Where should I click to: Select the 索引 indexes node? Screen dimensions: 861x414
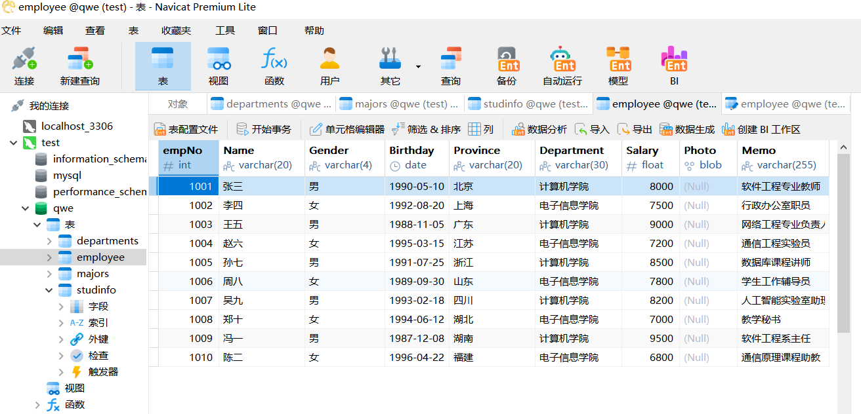(x=98, y=322)
